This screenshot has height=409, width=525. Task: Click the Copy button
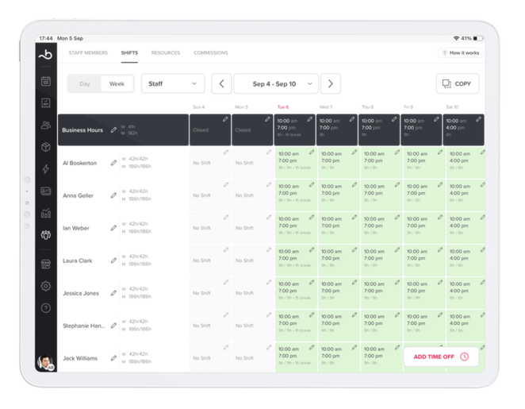(x=457, y=83)
